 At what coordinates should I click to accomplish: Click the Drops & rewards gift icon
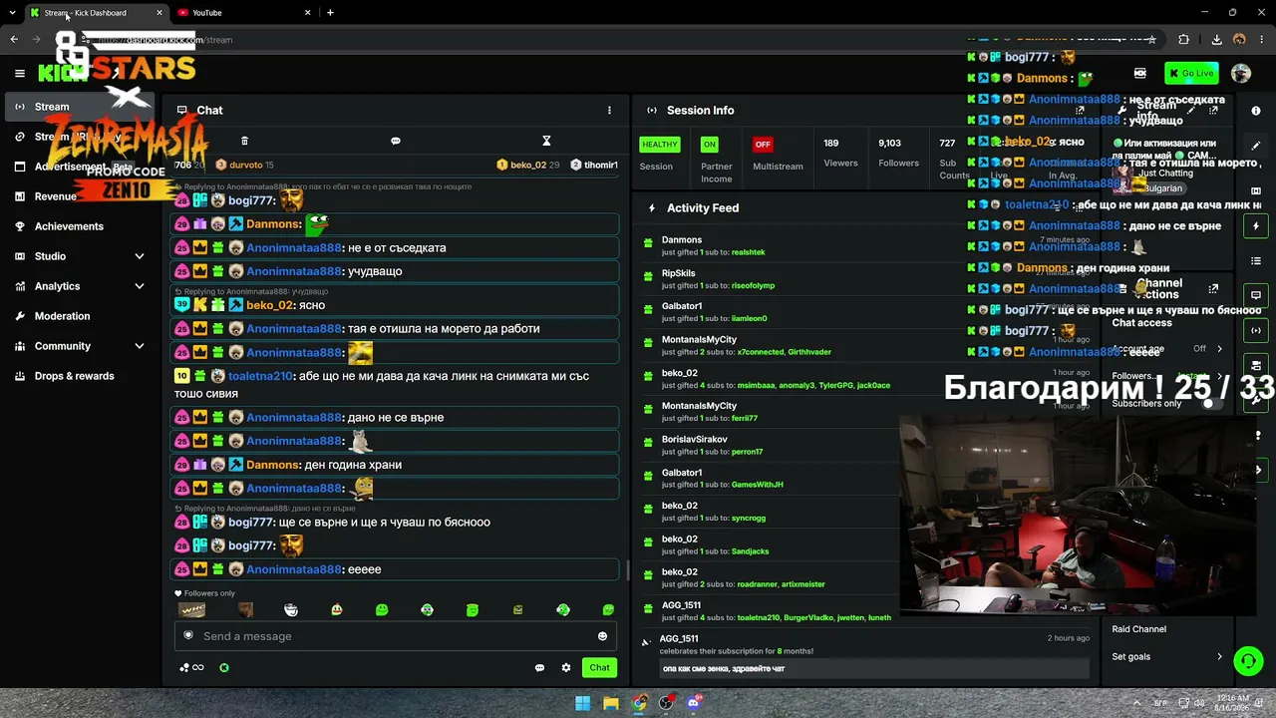pos(20,376)
